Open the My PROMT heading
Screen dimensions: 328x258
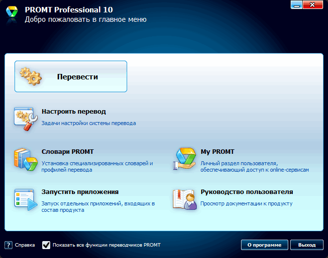(x=218, y=152)
